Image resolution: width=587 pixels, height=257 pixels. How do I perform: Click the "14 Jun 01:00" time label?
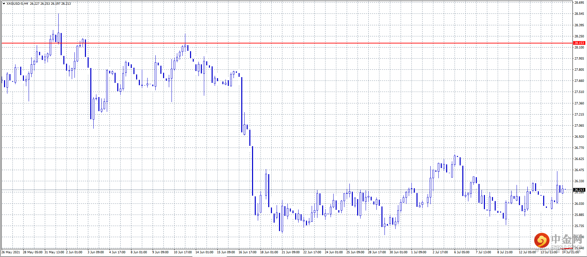205,252
